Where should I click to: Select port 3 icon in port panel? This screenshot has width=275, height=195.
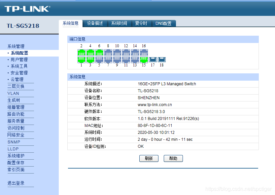click(90, 60)
